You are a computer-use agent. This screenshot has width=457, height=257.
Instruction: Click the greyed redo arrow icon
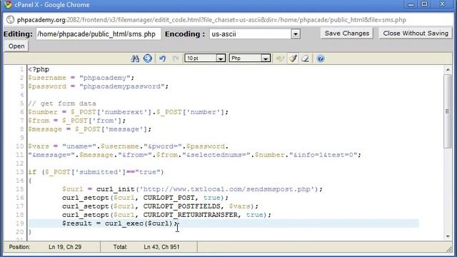pos(176,59)
